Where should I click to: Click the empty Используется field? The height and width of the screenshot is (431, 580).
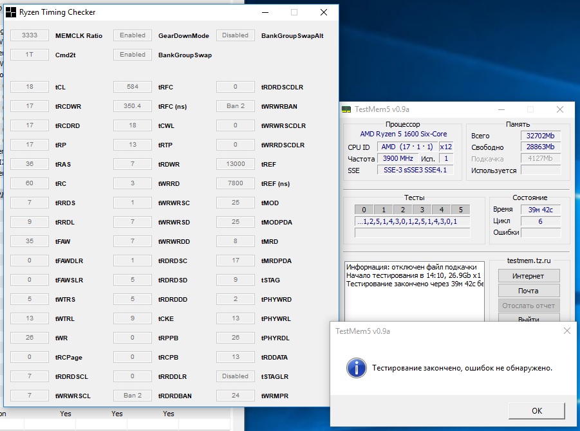pyautogui.click(x=541, y=170)
